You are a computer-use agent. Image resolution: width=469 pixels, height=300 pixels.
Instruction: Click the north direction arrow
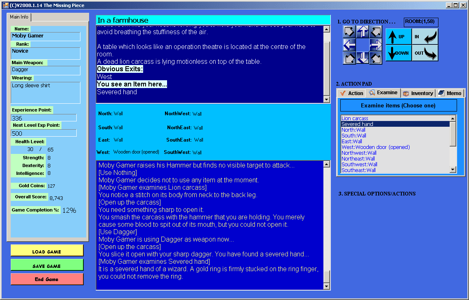tap(363, 32)
